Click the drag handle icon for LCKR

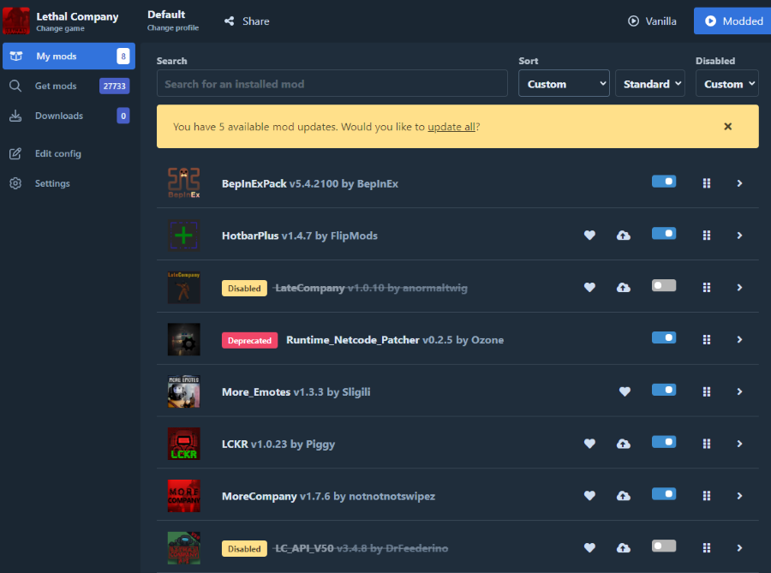coord(707,444)
